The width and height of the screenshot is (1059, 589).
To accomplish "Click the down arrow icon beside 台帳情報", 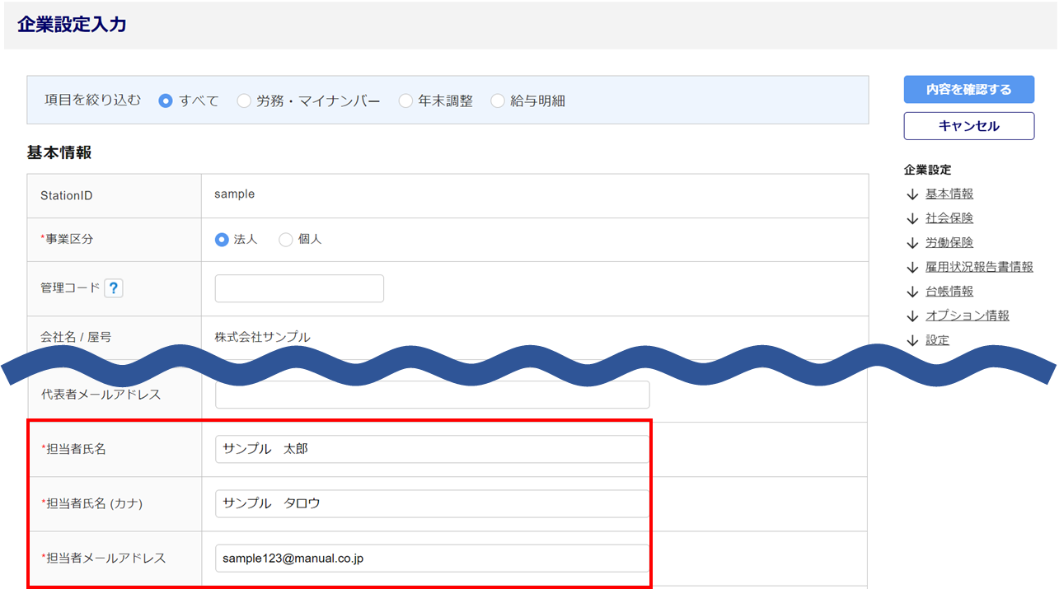I will pos(911,292).
